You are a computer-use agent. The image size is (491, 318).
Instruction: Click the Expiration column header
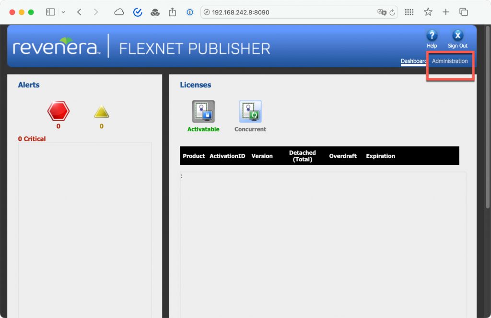point(380,156)
